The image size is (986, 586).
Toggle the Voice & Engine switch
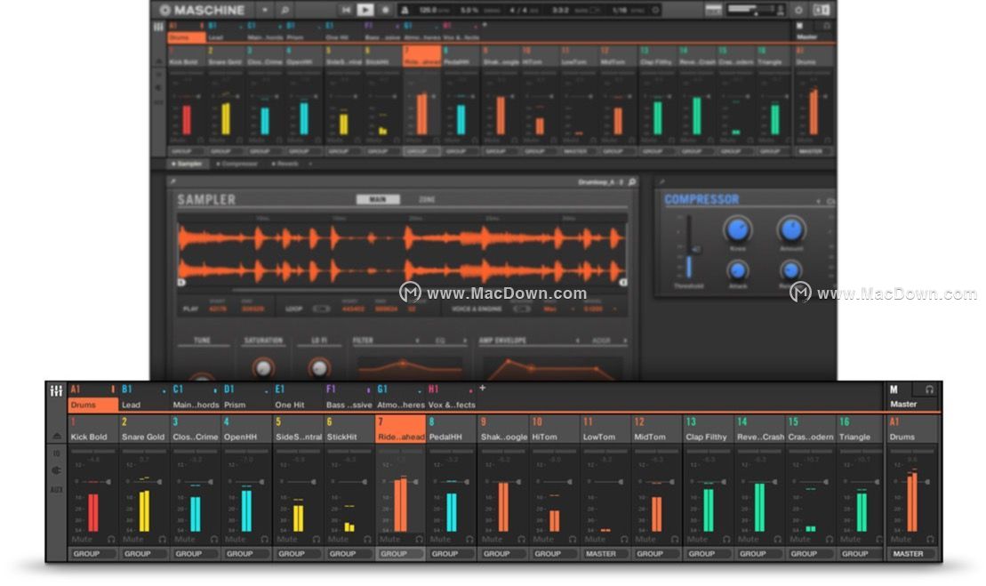click(522, 309)
